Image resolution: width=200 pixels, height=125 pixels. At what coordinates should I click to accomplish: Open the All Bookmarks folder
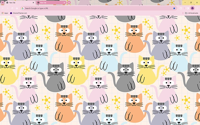192,13
